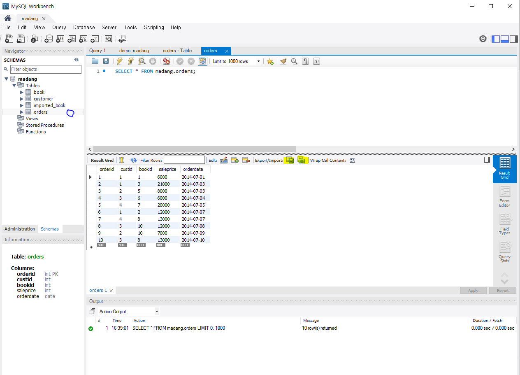Open the SQL file with the folder icon

[x=95, y=61]
